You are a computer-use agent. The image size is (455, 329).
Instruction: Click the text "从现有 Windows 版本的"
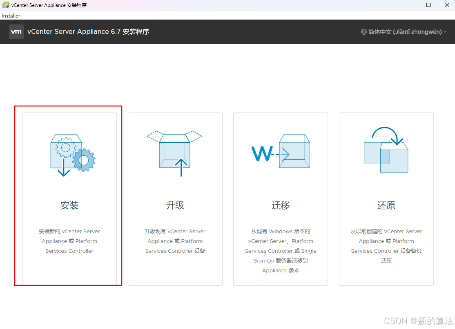click(x=281, y=232)
